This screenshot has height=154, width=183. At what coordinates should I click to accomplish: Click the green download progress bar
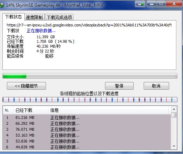[x=90, y=76]
